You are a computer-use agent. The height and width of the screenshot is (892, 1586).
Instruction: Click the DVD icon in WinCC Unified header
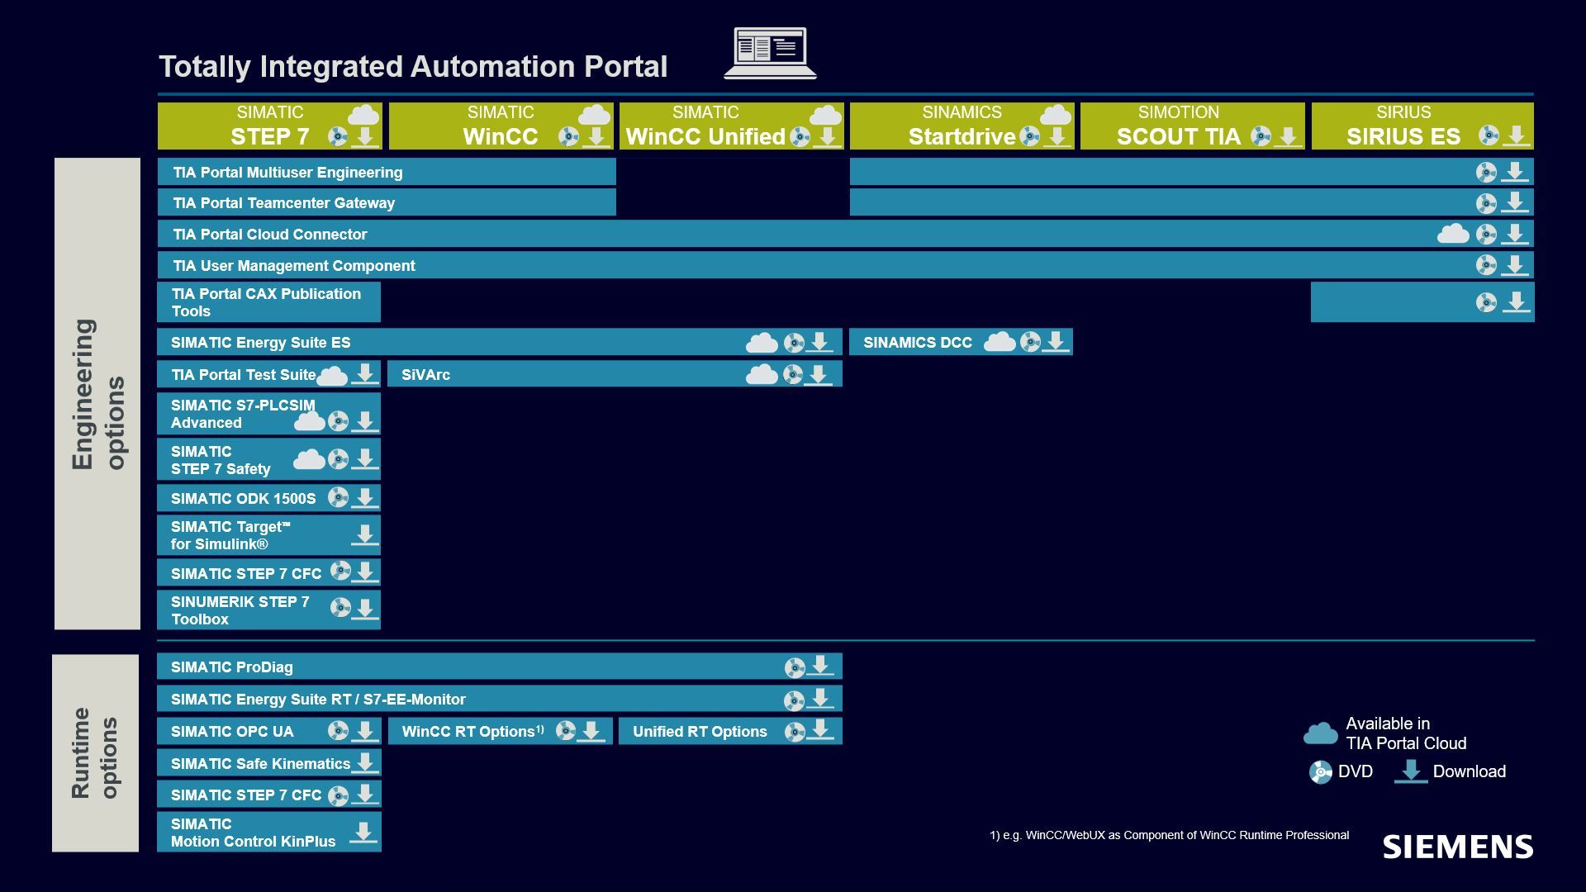coord(800,136)
